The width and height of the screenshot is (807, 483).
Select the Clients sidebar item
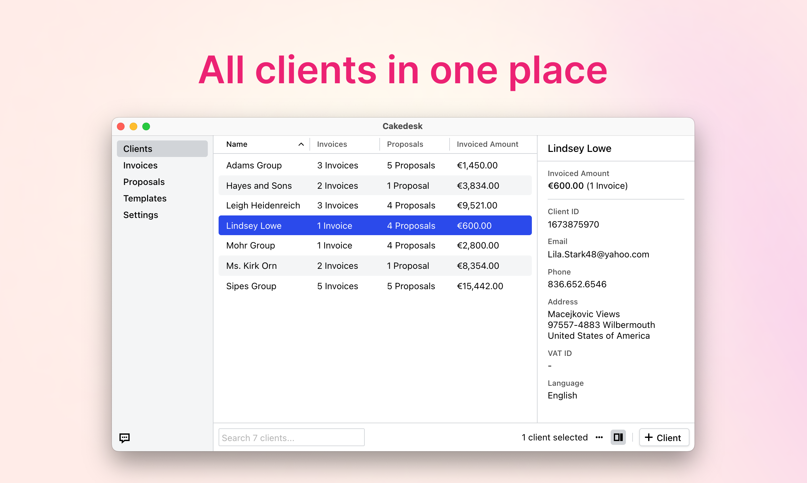pos(138,149)
